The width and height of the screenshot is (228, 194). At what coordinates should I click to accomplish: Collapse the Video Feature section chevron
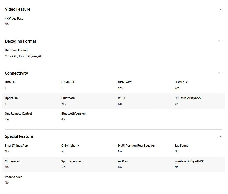coord(220,9)
